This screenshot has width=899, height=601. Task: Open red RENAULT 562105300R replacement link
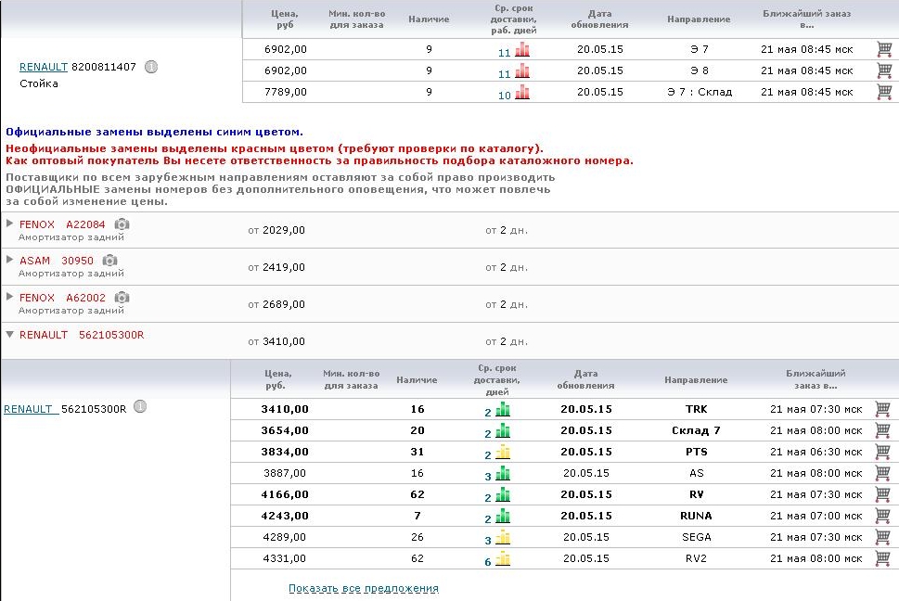click(82, 335)
